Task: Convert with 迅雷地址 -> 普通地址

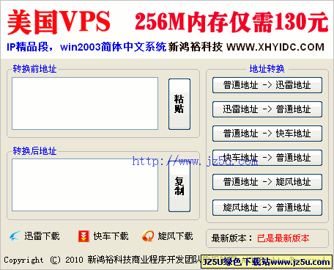Action: (x=267, y=109)
